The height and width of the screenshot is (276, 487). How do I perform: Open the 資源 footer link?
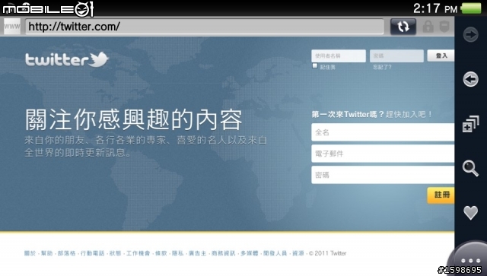(x=298, y=253)
